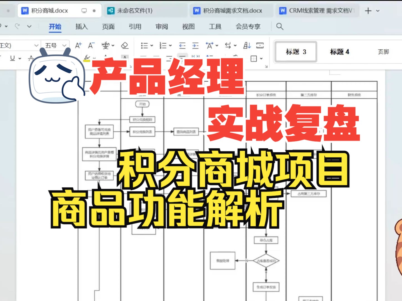
Task: Expand the borders dropdown arrow
Action: pyautogui.click(x=261, y=59)
